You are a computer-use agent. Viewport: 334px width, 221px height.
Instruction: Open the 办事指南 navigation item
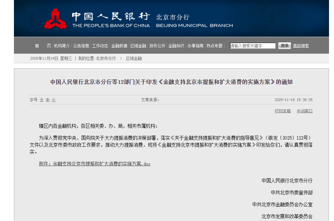point(195,46)
